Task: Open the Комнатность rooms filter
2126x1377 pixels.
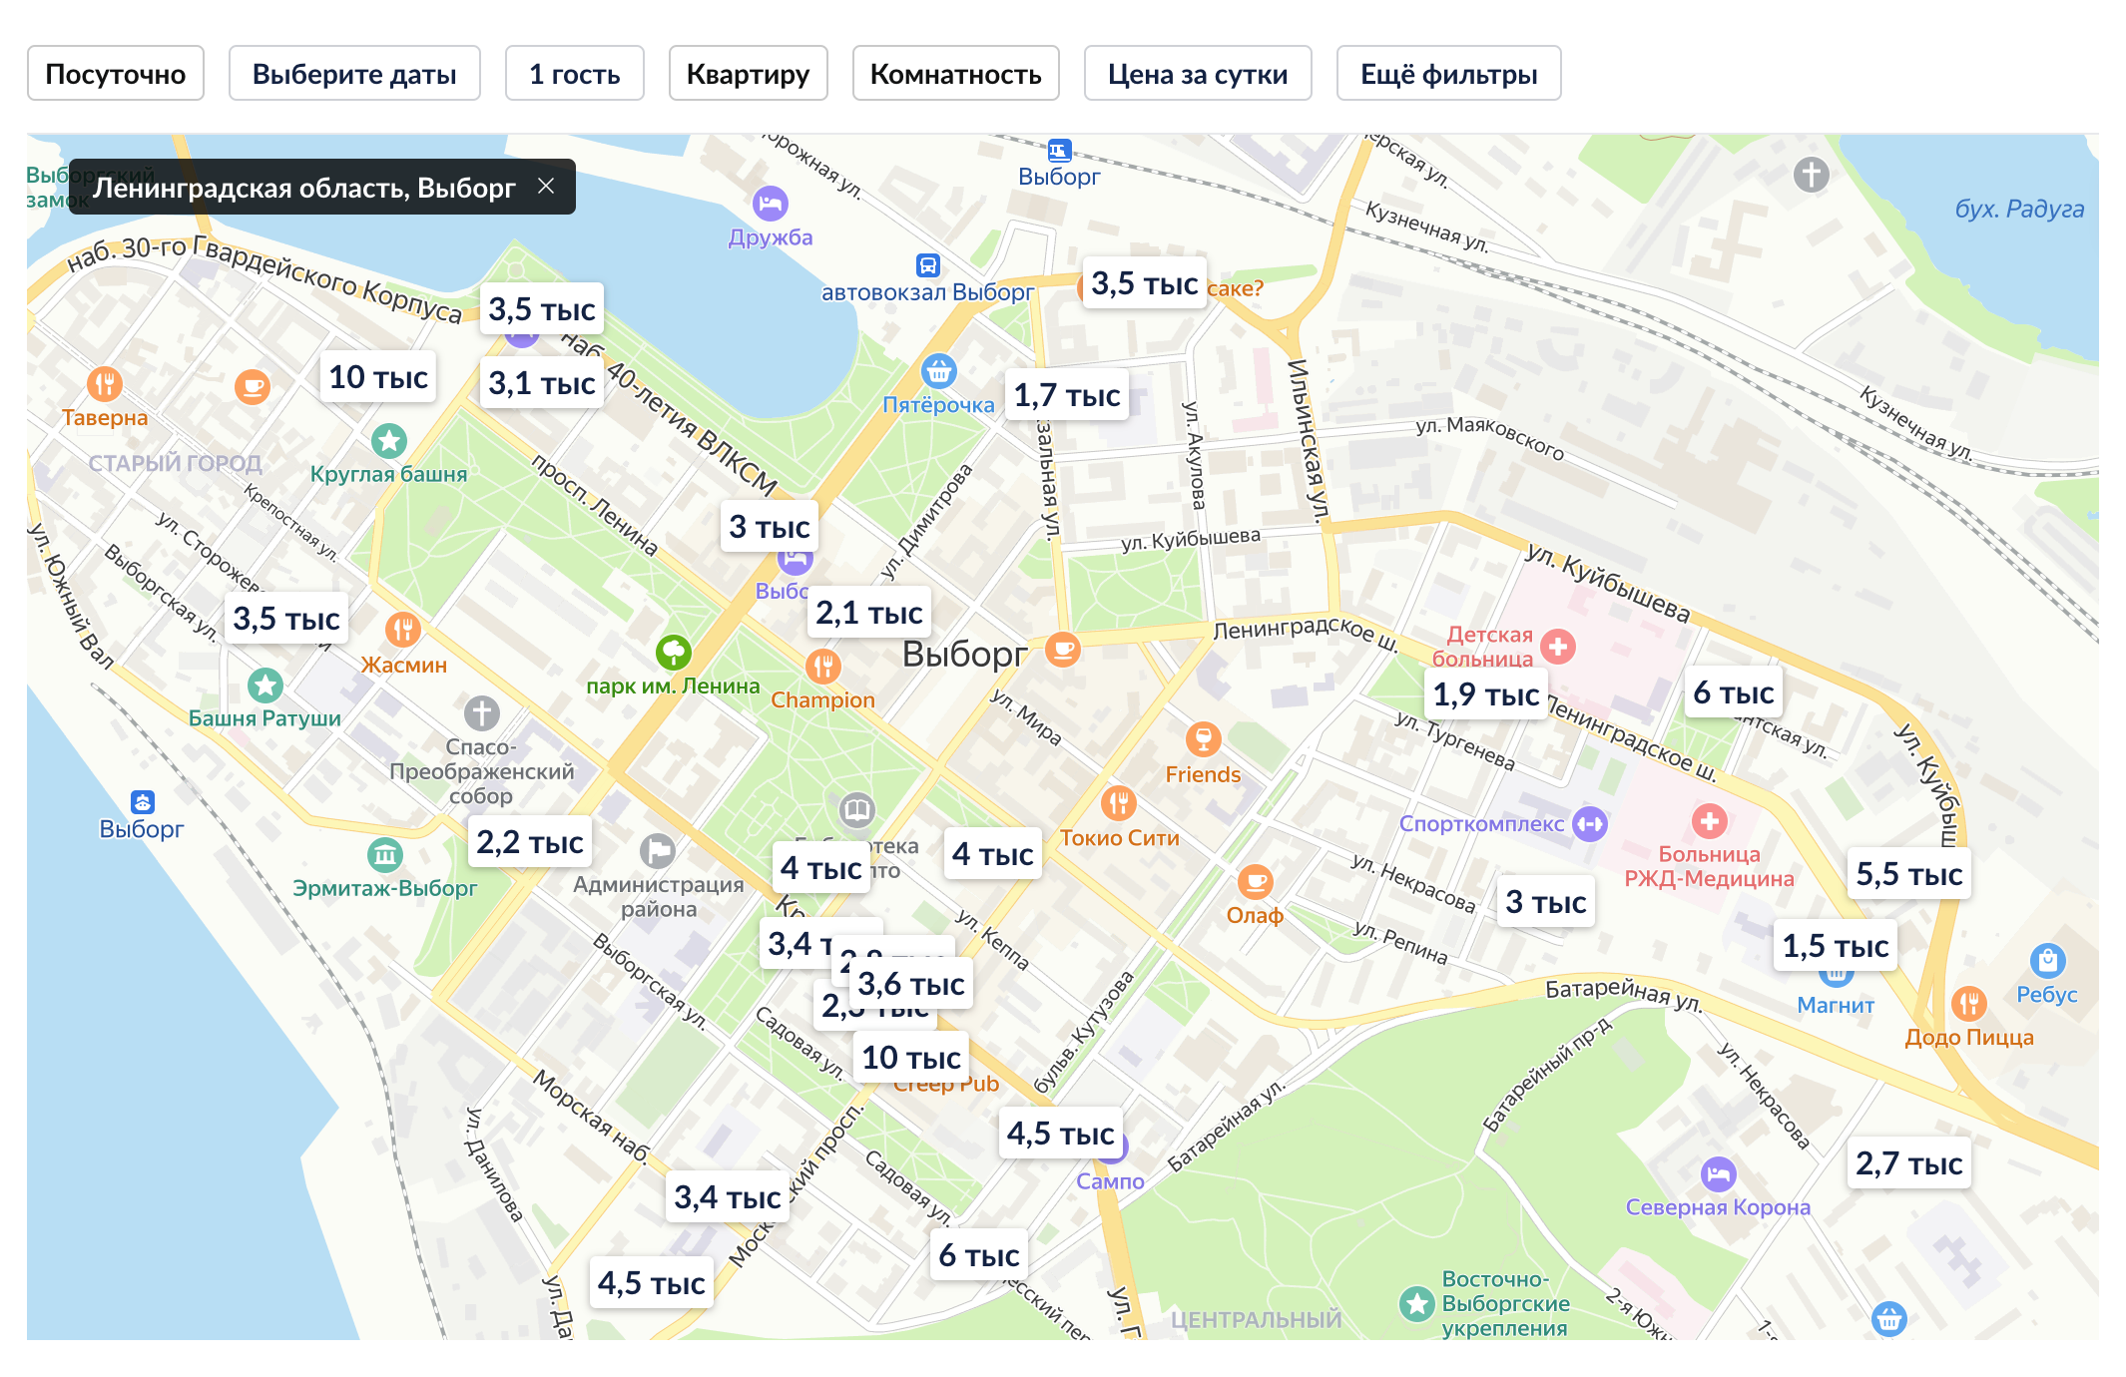Action: 956,73
